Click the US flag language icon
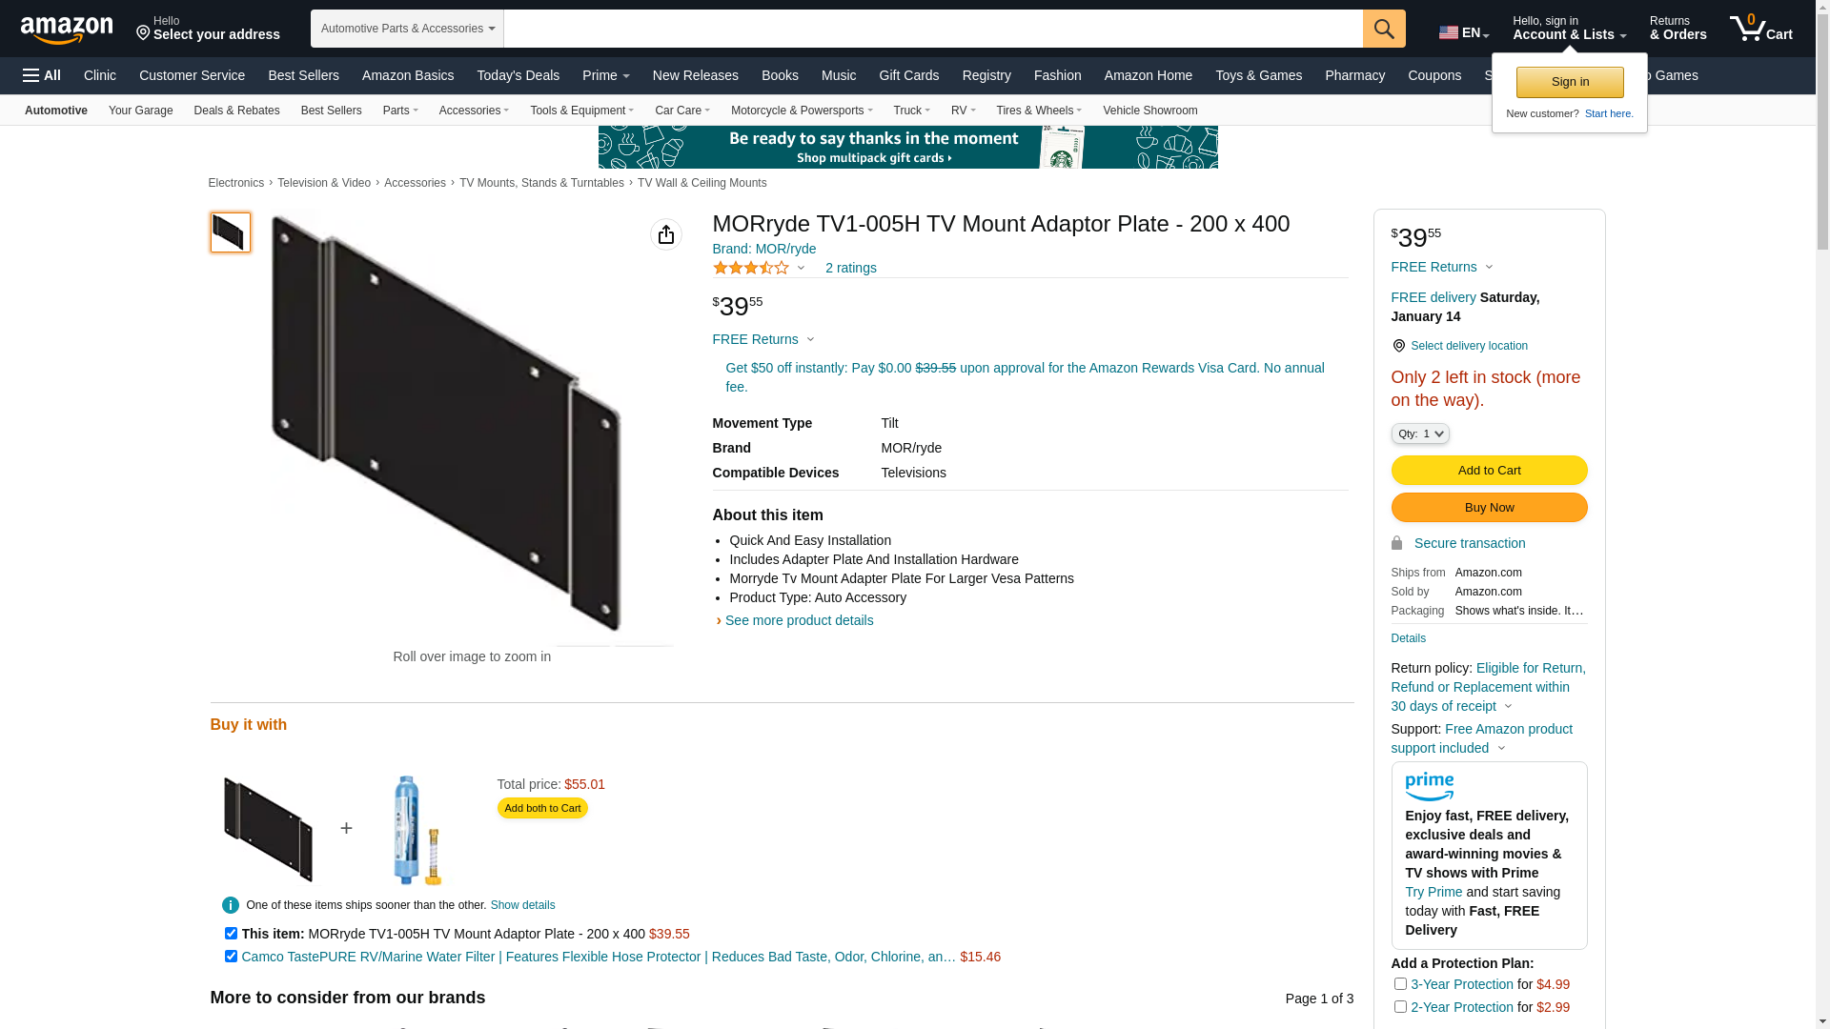The width and height of the screenshot is (1830, 1029). point(1449,32)
